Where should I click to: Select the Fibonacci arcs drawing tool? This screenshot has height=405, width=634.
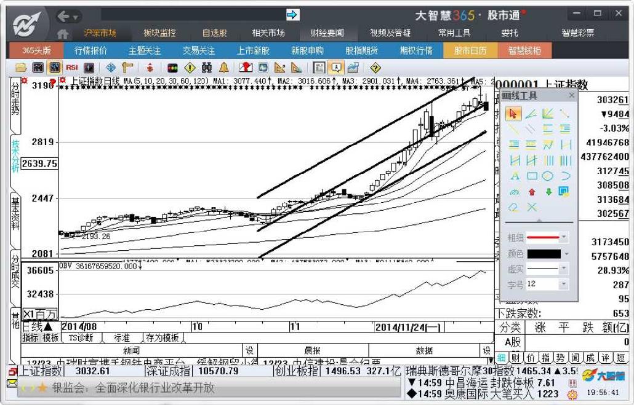(x=514, y=192)
